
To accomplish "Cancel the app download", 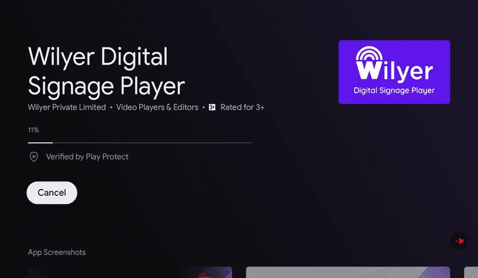I will pyautogui.click(x=52, y=193).
